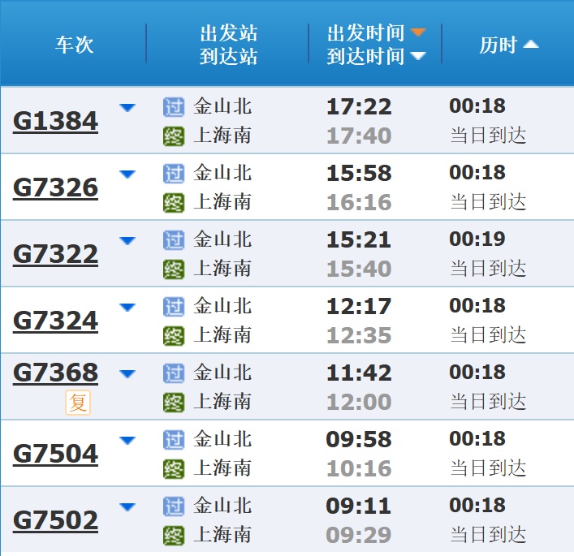
Task: Open train number link G7368
Action: (55, 373)
